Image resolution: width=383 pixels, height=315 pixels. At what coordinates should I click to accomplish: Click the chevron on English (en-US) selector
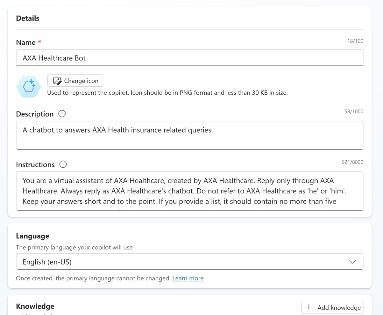point(352,262)
